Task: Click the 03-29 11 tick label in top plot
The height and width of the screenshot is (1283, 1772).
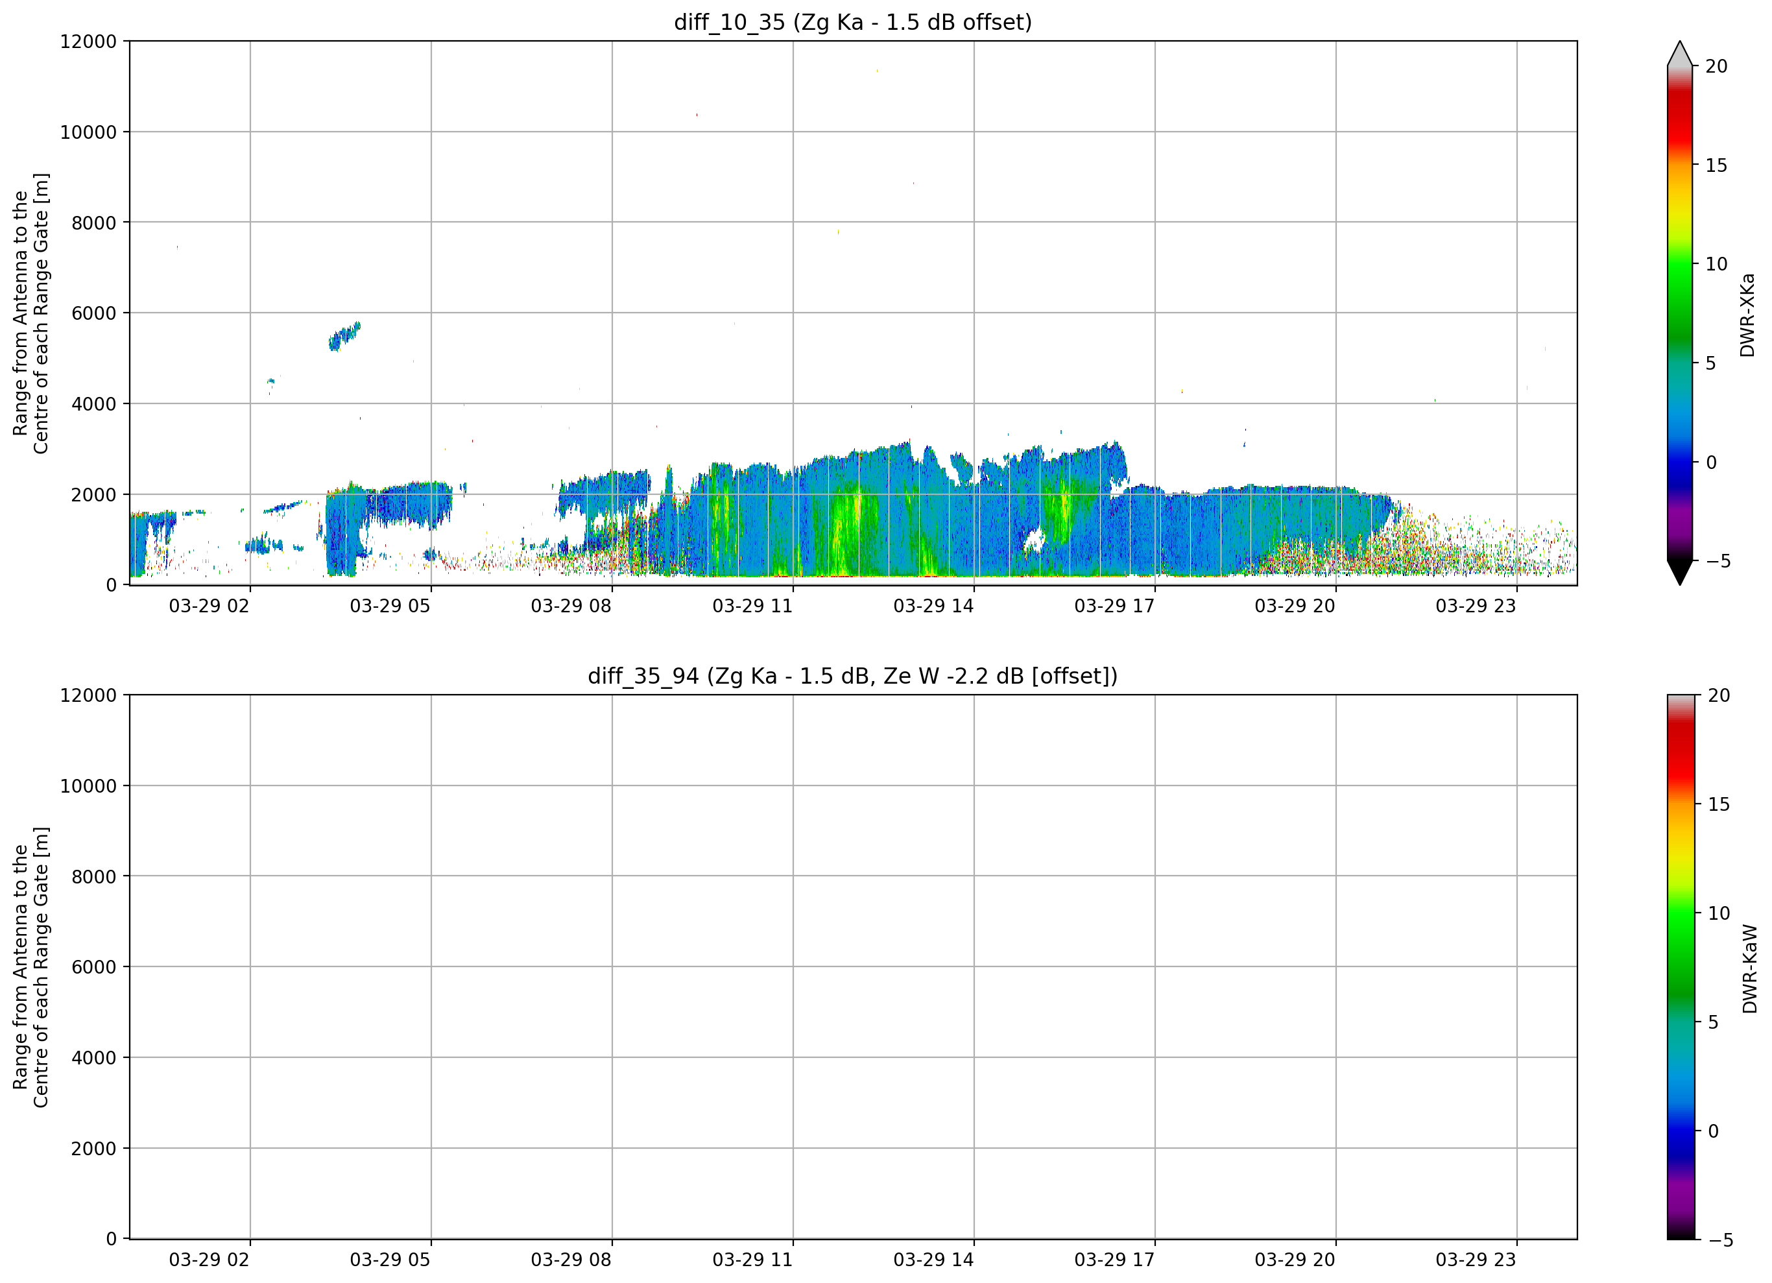Action: (x=752, y=606)
